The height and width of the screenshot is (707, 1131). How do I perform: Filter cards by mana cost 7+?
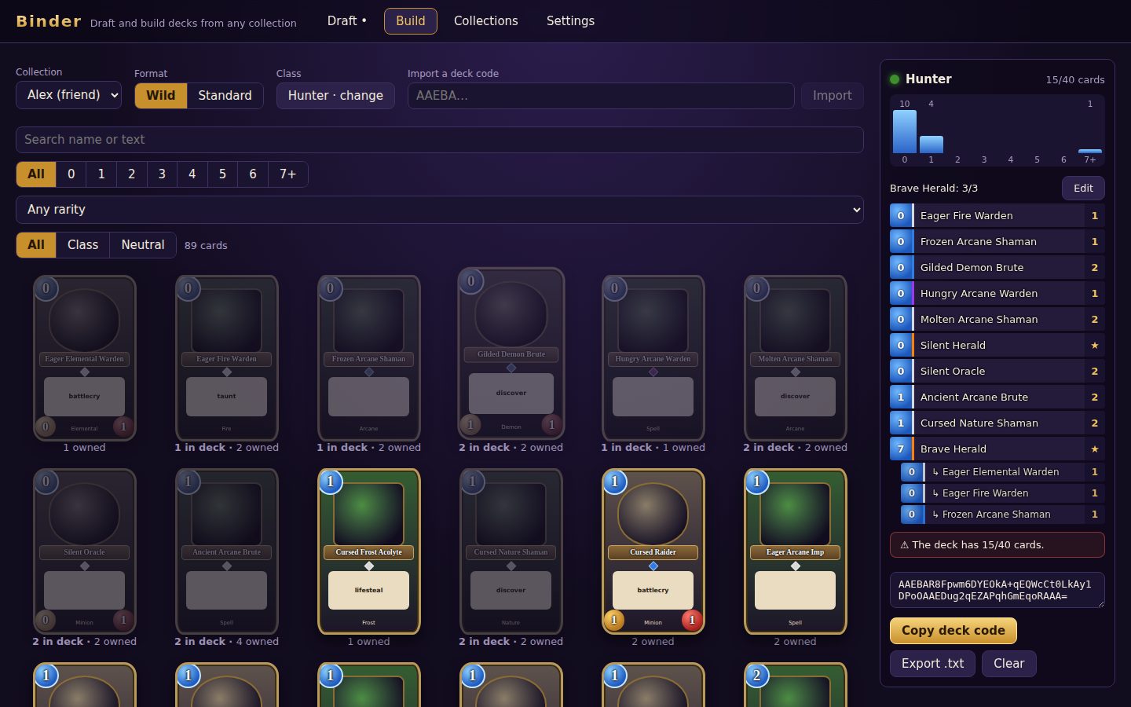pyautogui.click(x=287, y=174)
